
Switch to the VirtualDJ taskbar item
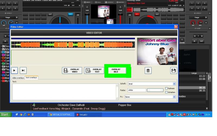[x=88, y=115]
